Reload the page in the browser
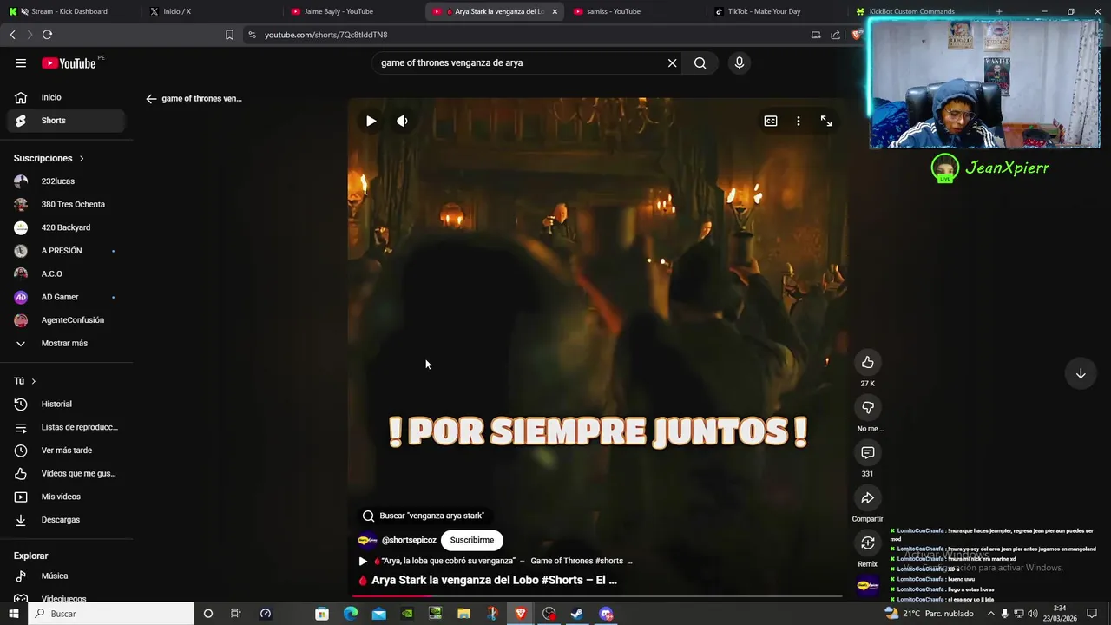The width and height of the screenshot is (1111, 625). (x=47, y=35)
